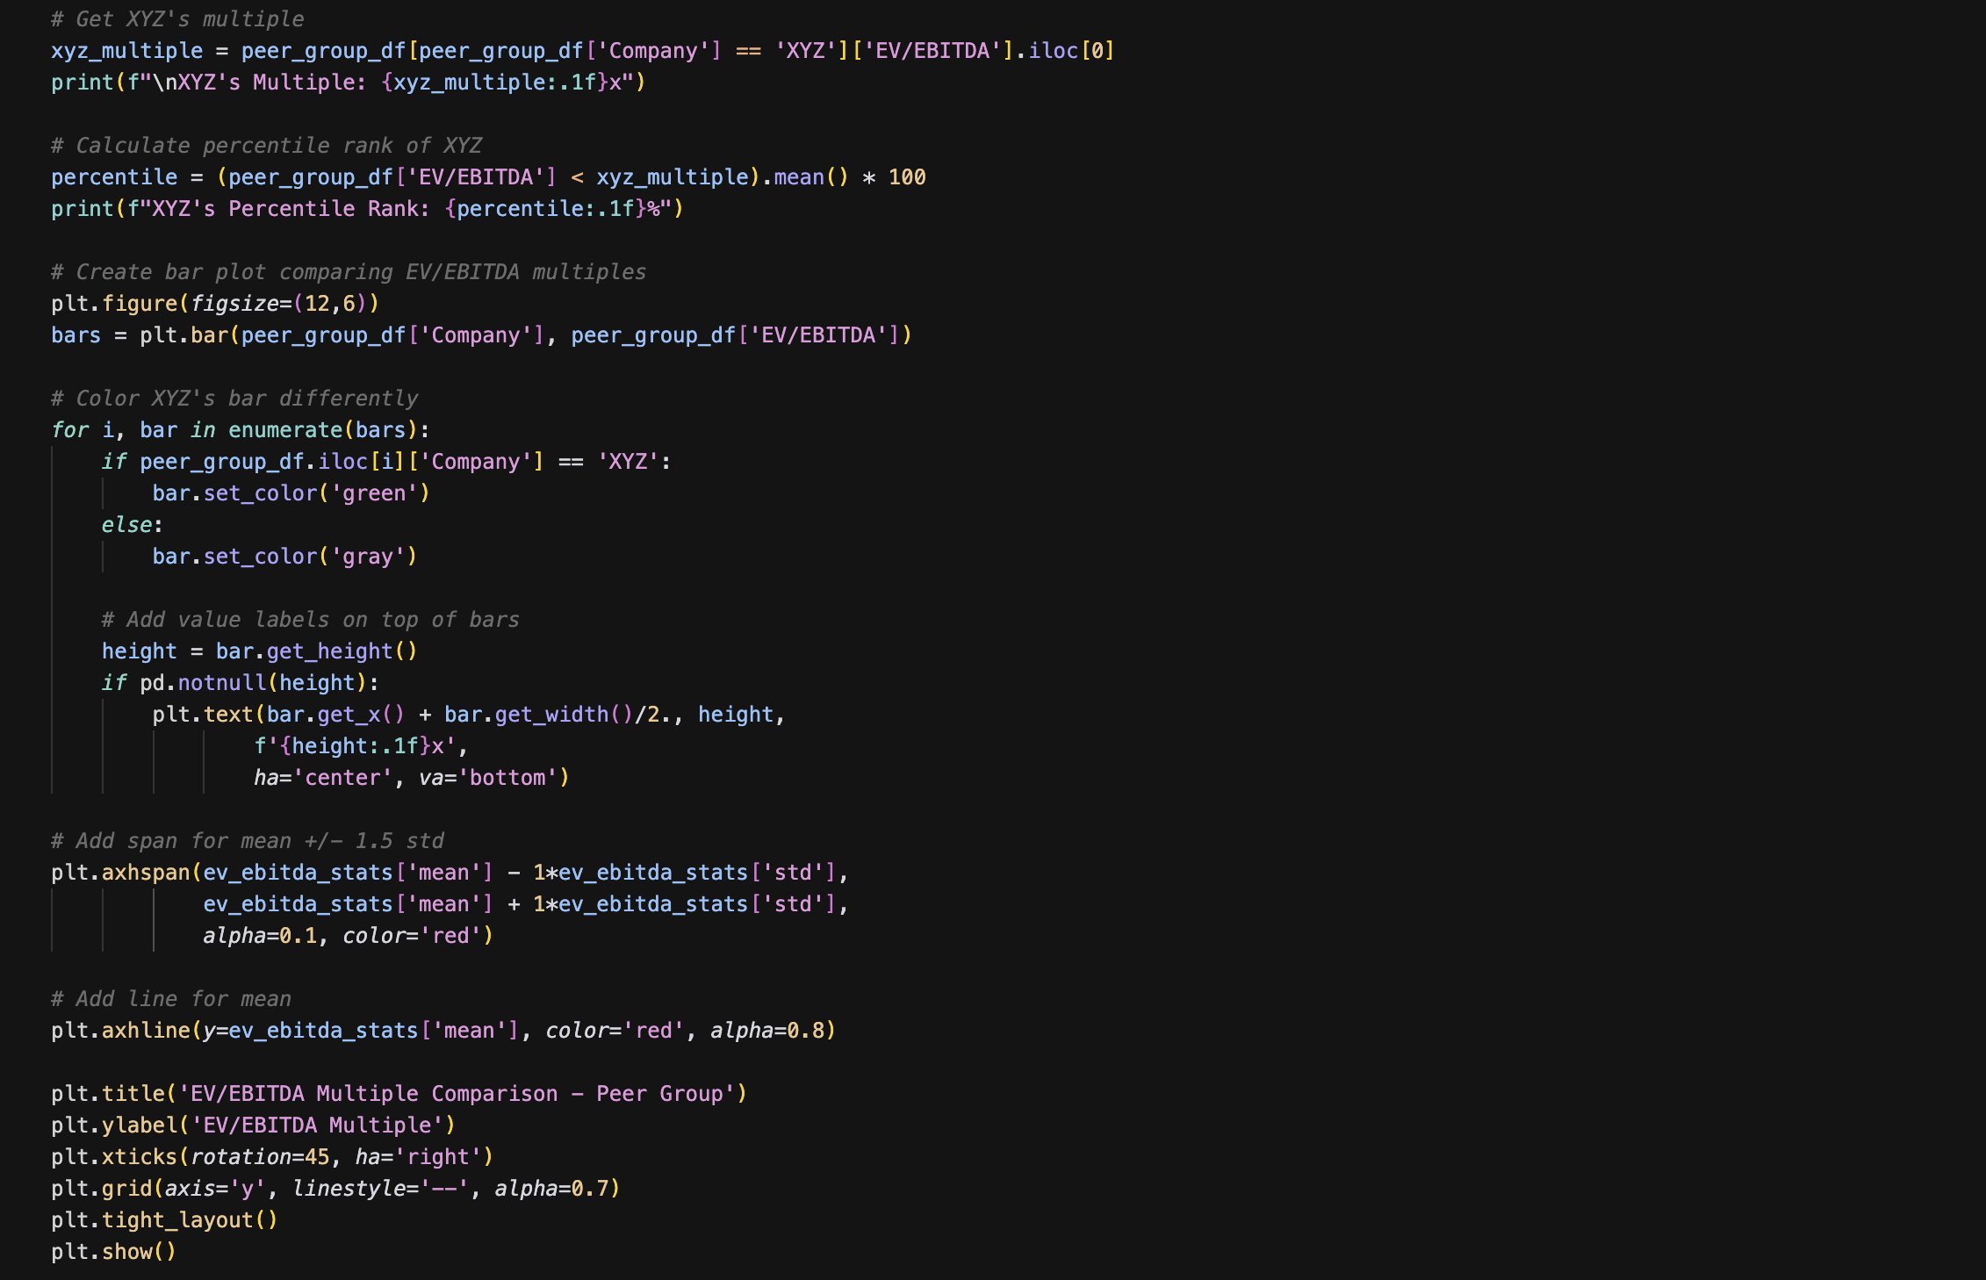Click the pd.notnull(height) condition
Image resolution: width=1986 pixels, height=1280 pixels.
[259, 683]
